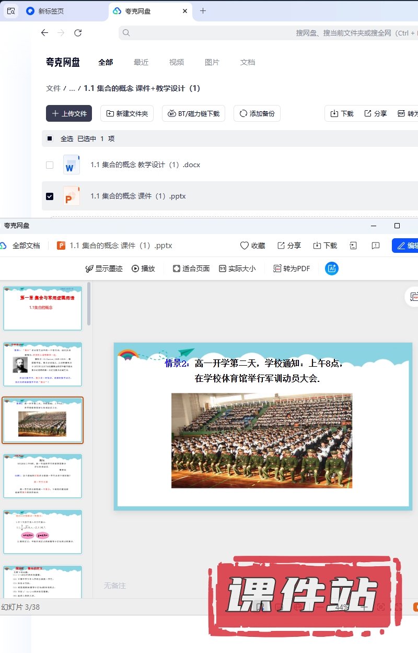Click the 添加备份 button
The width and height of the screenshot is (418, 653).
click(257, 113)
